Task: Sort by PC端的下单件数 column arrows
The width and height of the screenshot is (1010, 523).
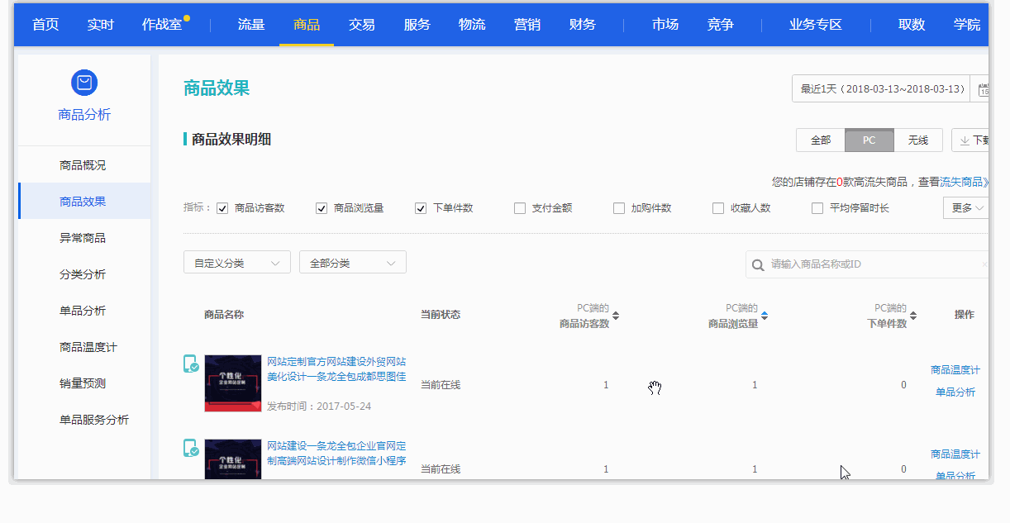Action: tap(913, 316)
